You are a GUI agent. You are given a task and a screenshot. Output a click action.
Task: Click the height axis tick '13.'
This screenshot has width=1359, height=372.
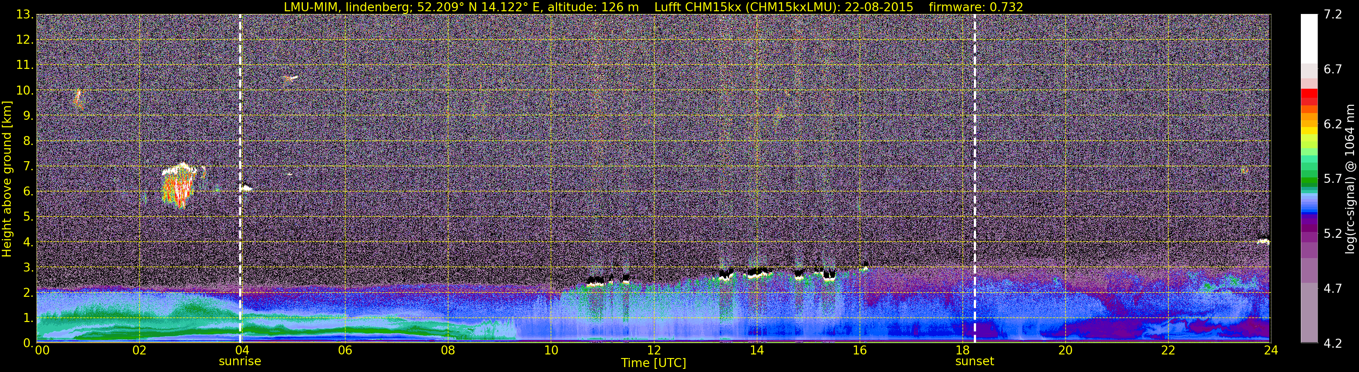coord(25,14)
